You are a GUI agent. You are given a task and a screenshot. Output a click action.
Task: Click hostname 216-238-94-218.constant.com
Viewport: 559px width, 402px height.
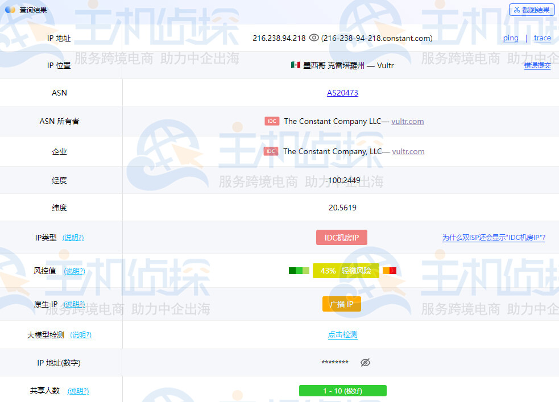click(376, 38)
